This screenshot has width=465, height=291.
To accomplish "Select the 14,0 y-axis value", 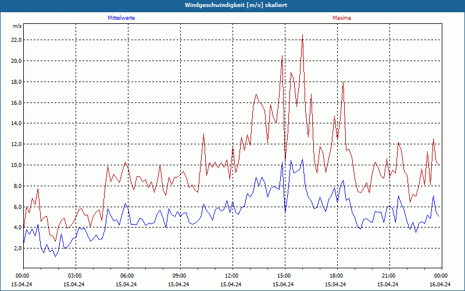I will pos(17,123).
